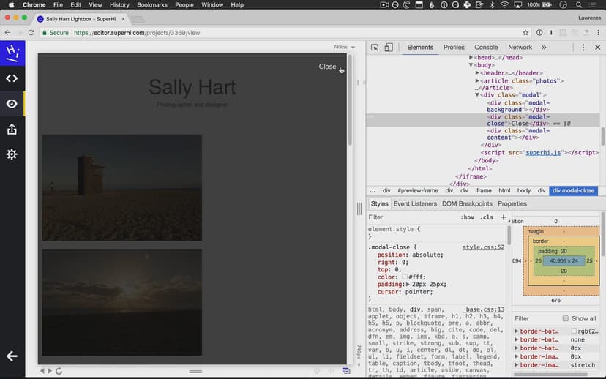Toggle the device toolbar icon in DevTools
Screen dimensions: 606x379
pyautogui.click(x=389, y=48)
